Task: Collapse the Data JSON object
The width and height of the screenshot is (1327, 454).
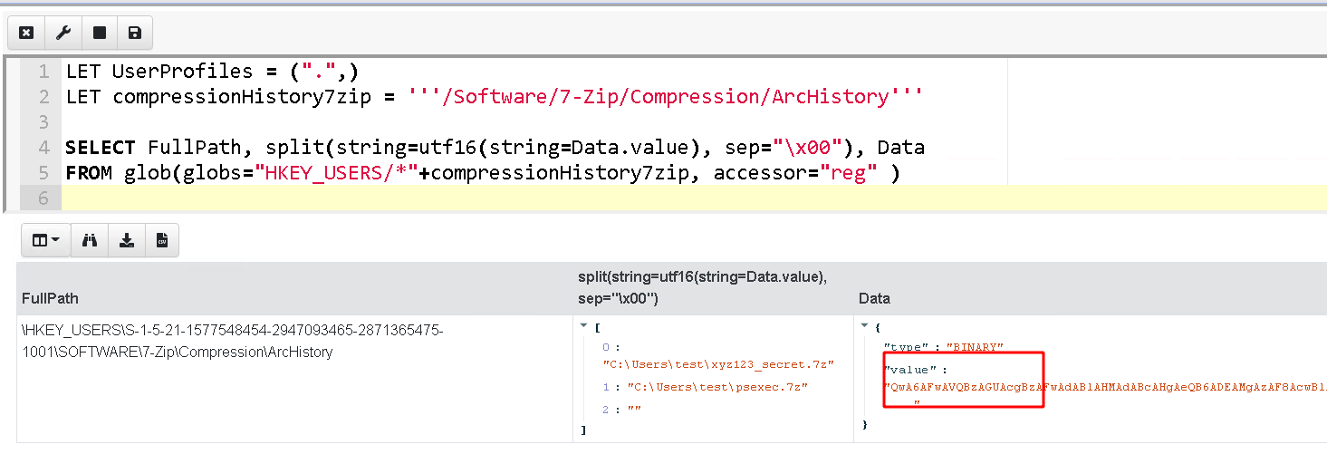Action: [x=865, y=326]
